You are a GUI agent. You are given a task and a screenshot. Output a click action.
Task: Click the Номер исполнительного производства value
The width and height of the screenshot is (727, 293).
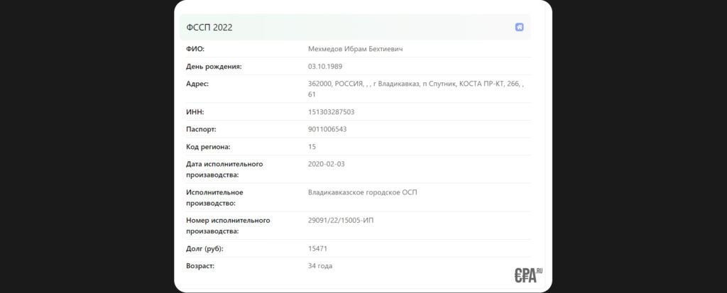[341, 220]
